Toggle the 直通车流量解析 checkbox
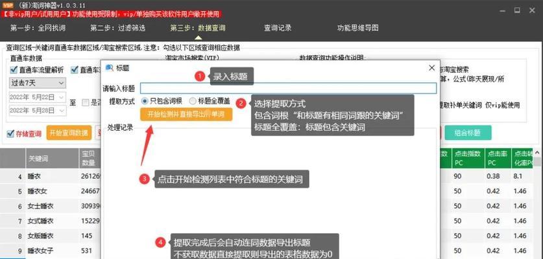 coord(14,70)
